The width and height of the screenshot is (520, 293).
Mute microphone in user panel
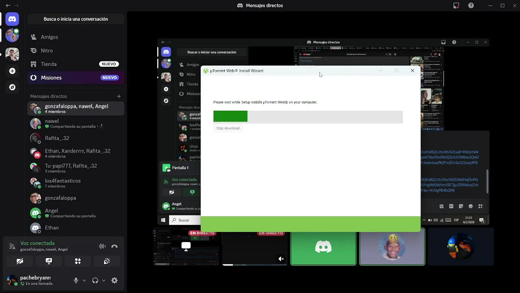point(76,280)
